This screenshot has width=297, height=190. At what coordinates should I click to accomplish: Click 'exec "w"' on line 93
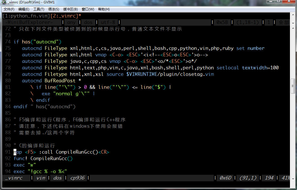25,165
